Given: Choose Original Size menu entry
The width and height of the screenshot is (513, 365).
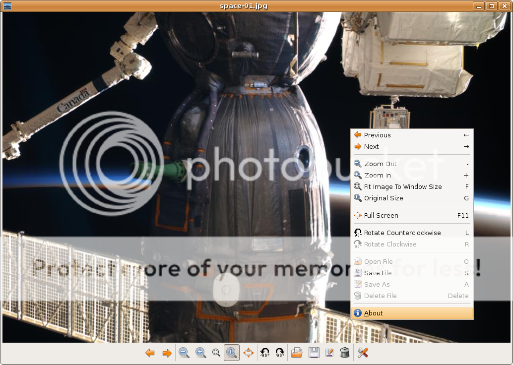Looking at the screenshot, I should click(412, 198).
